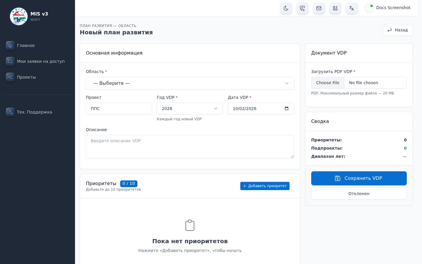422x264 pixels.
Task: Open Главное in sidebar
Action: click(37, 45)
